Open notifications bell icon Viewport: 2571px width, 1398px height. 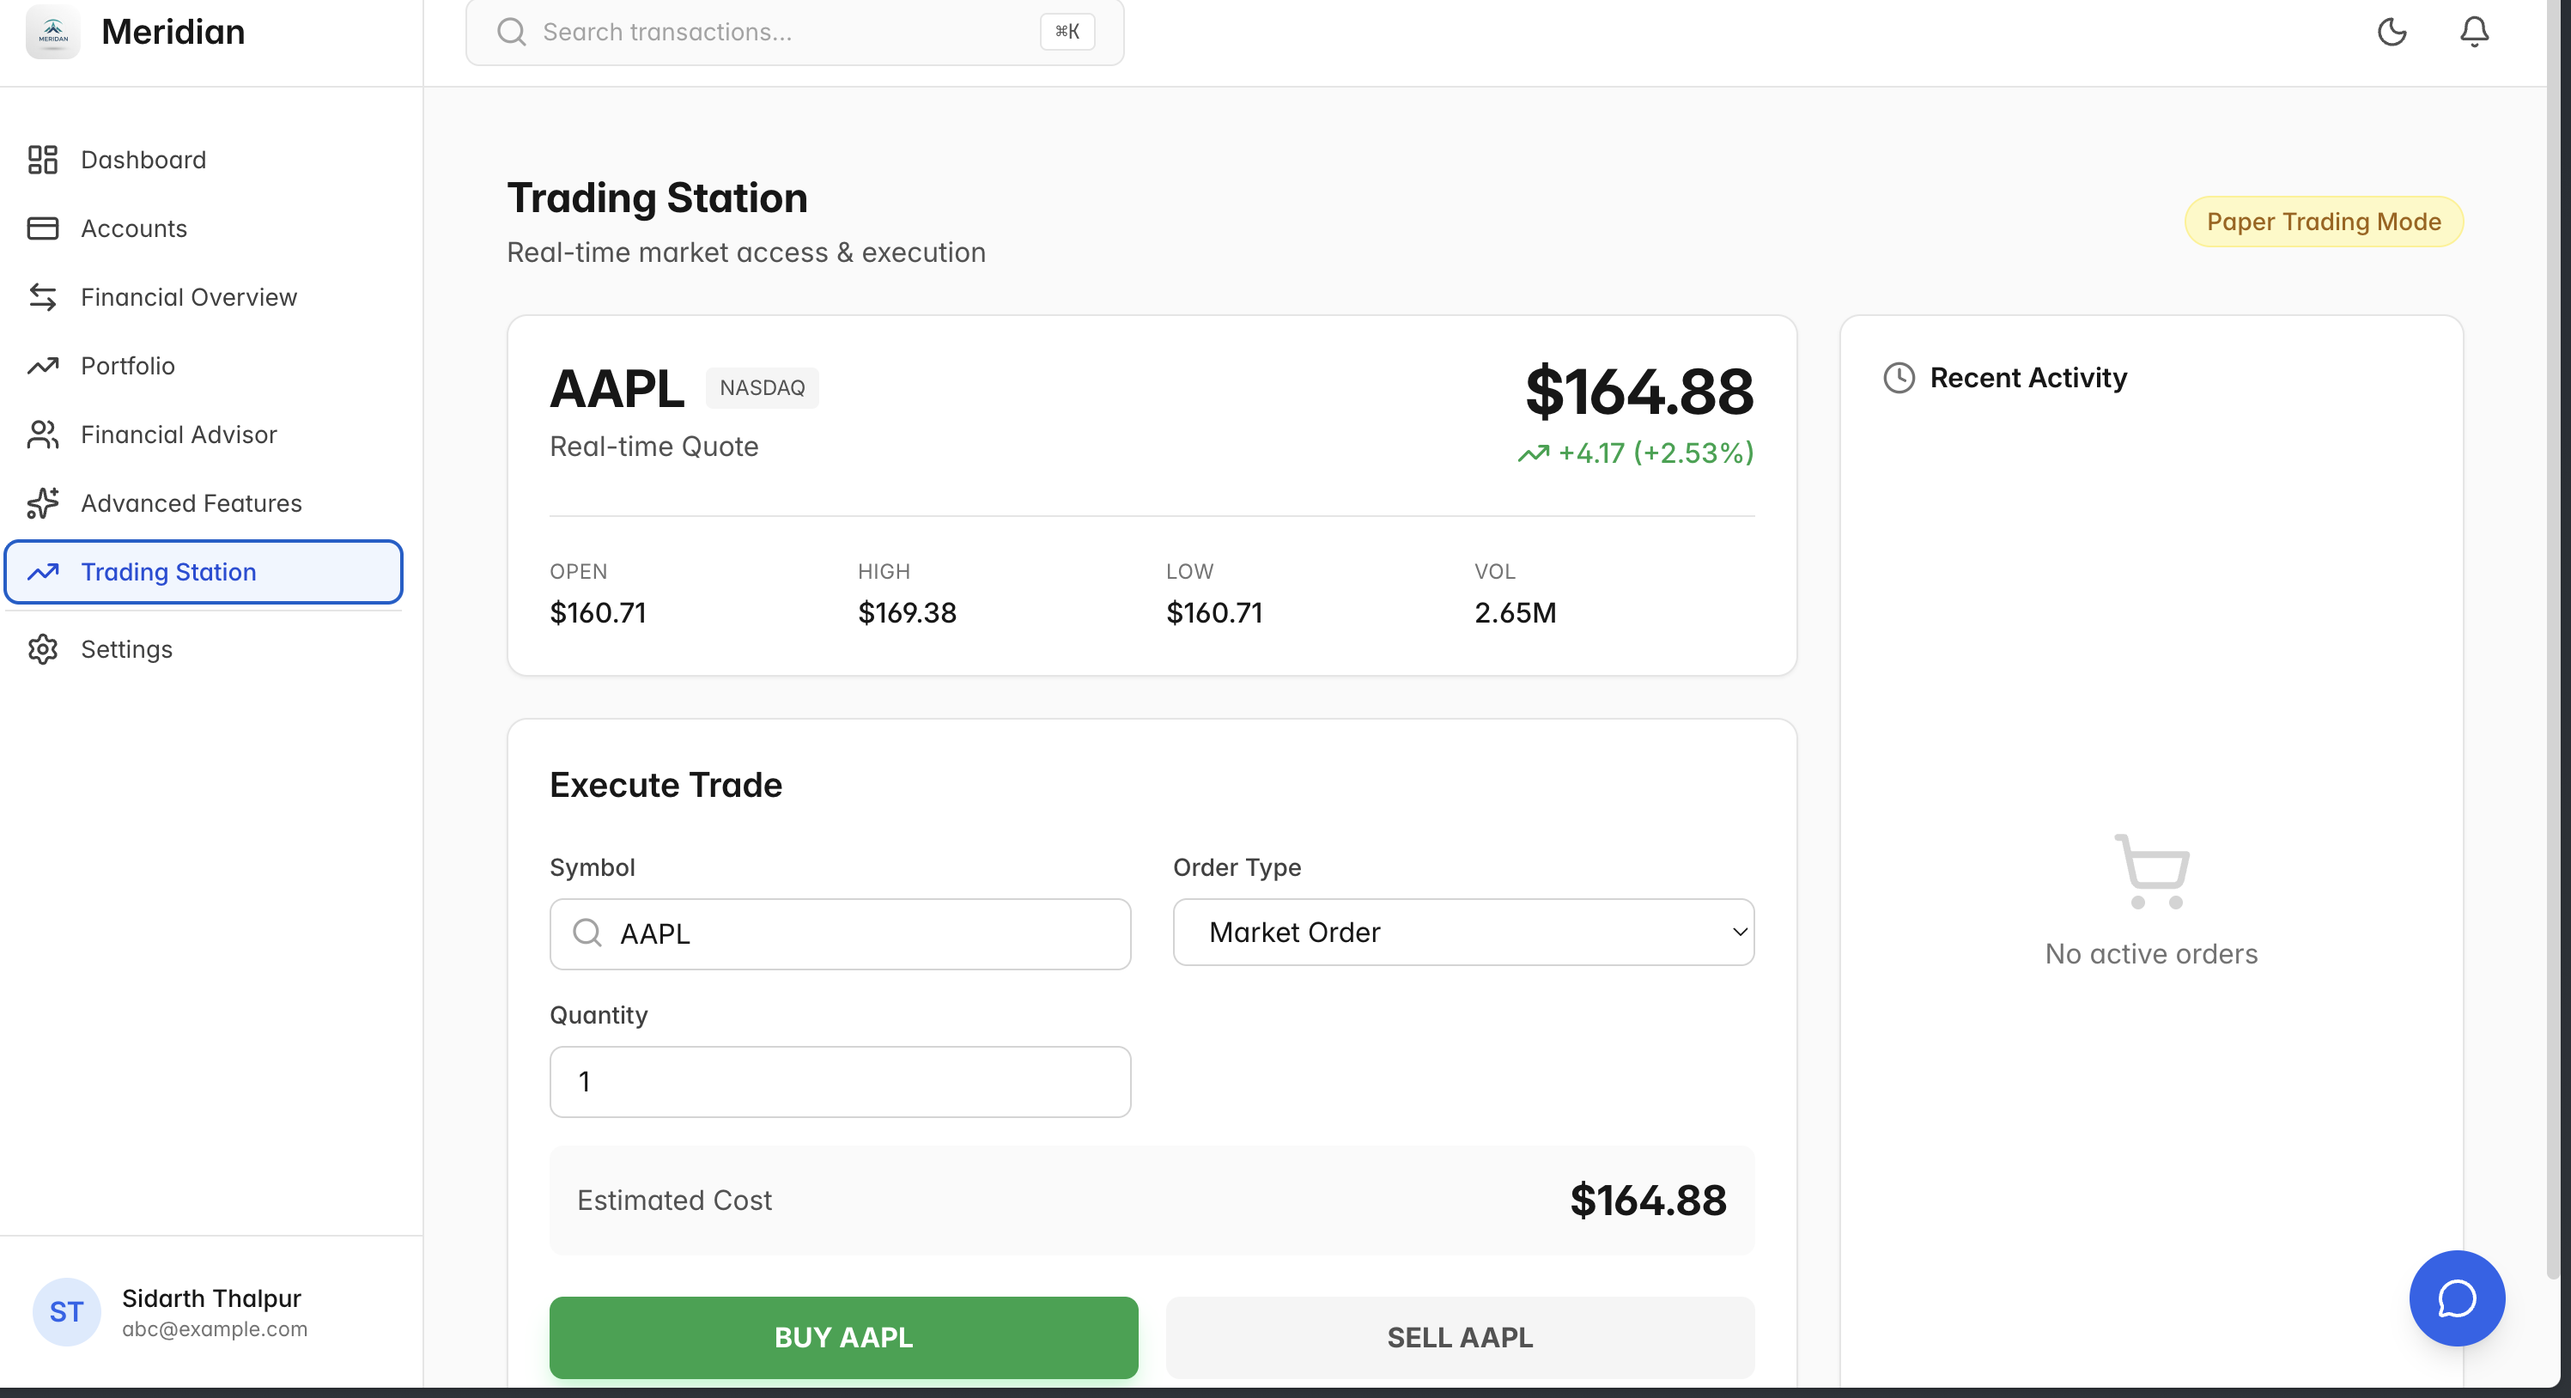click(2473, 32)
